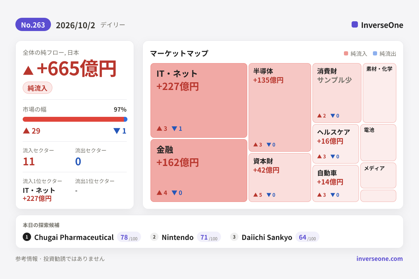Select the 資本財 +42億円 tile

[x=280, y=178]
